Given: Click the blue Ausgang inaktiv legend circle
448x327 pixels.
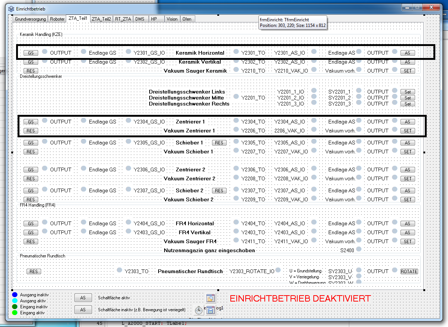Looking at the screenshot, I should pos(15,295).
